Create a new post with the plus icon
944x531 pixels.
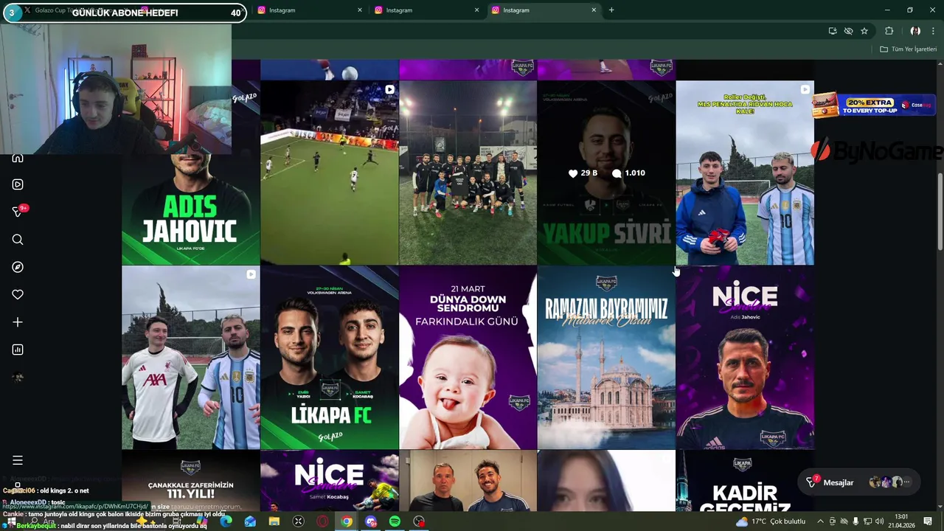(x=18, y=322)
